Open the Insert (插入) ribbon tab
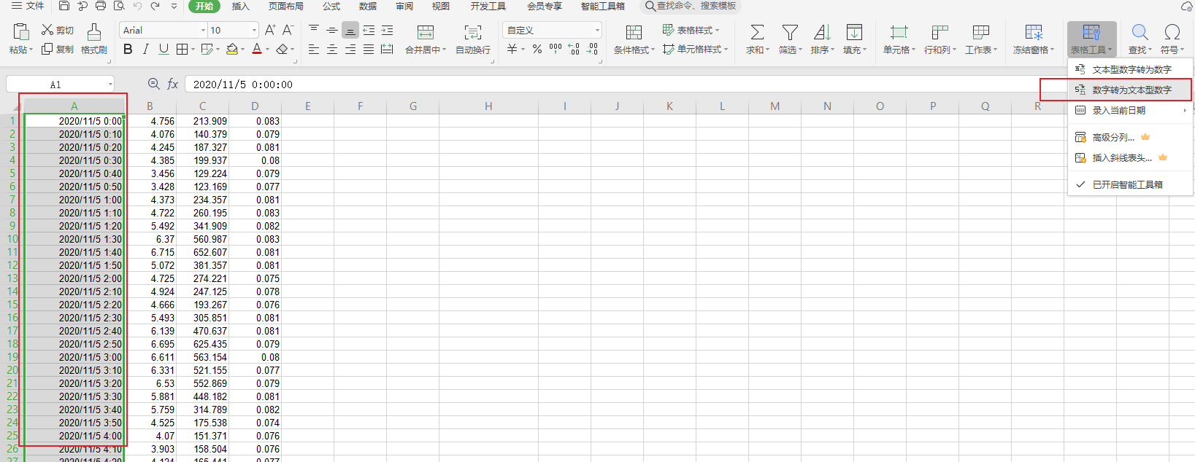The width and height of the screenshot is (1195, 462). click(x=240, y=6)
